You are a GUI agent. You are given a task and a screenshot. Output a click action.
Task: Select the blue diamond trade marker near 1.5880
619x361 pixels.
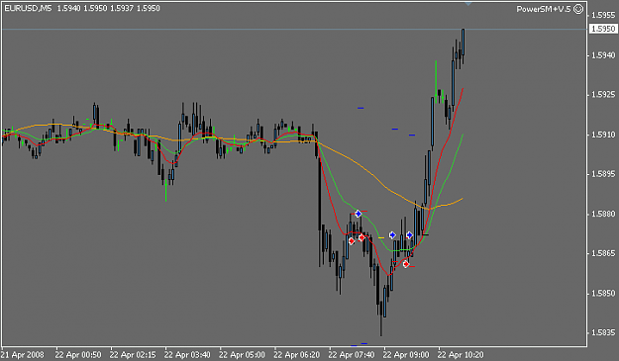tap(359, 214)
